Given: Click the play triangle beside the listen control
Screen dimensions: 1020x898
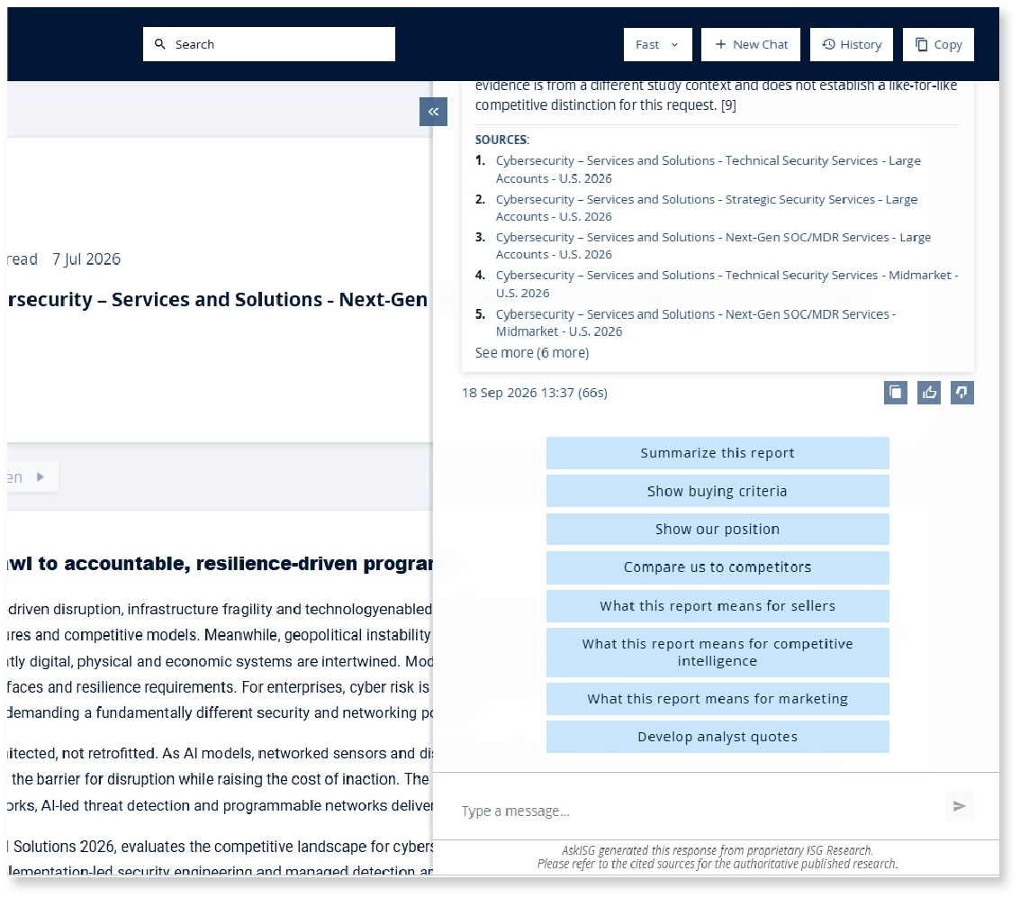Looking at the screenshot, I should point(41,477).
